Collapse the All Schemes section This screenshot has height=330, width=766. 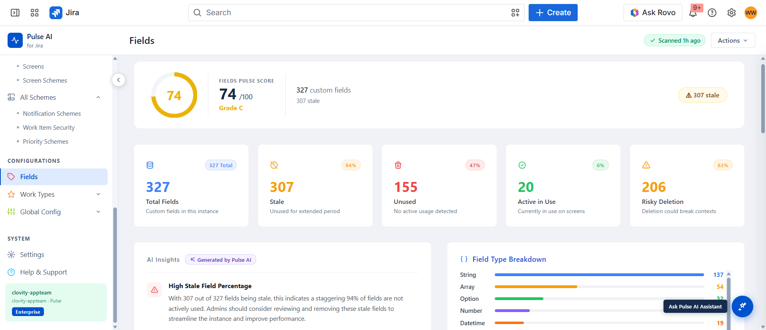(98, 97)
